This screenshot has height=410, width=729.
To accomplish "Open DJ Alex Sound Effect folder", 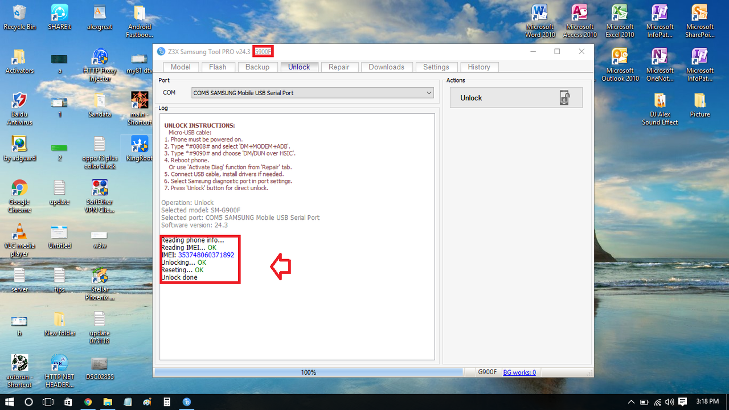I will (660, 109).
